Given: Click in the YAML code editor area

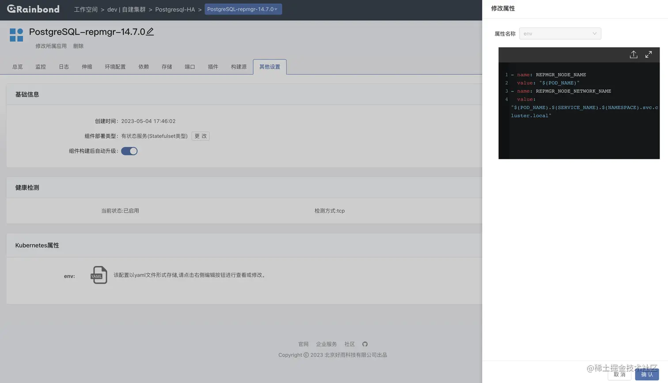Looking at the screenshot, I should 579,110.
